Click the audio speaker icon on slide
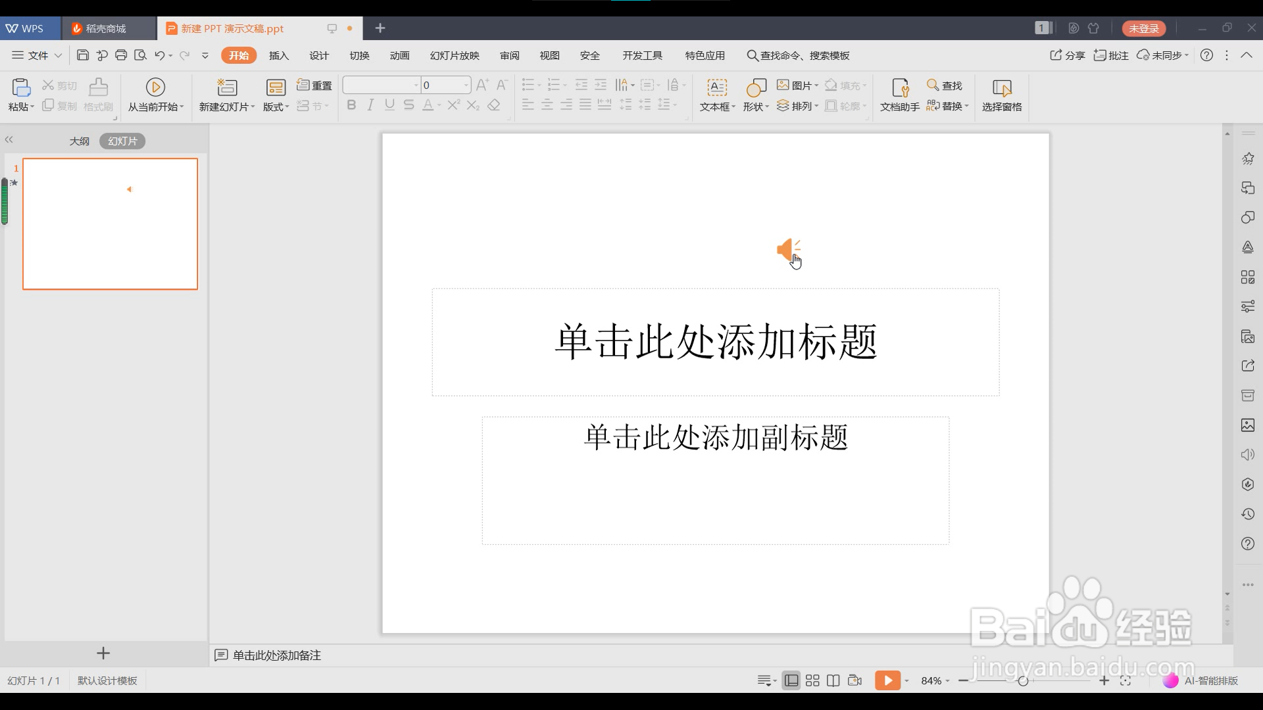 click(787, 250)
